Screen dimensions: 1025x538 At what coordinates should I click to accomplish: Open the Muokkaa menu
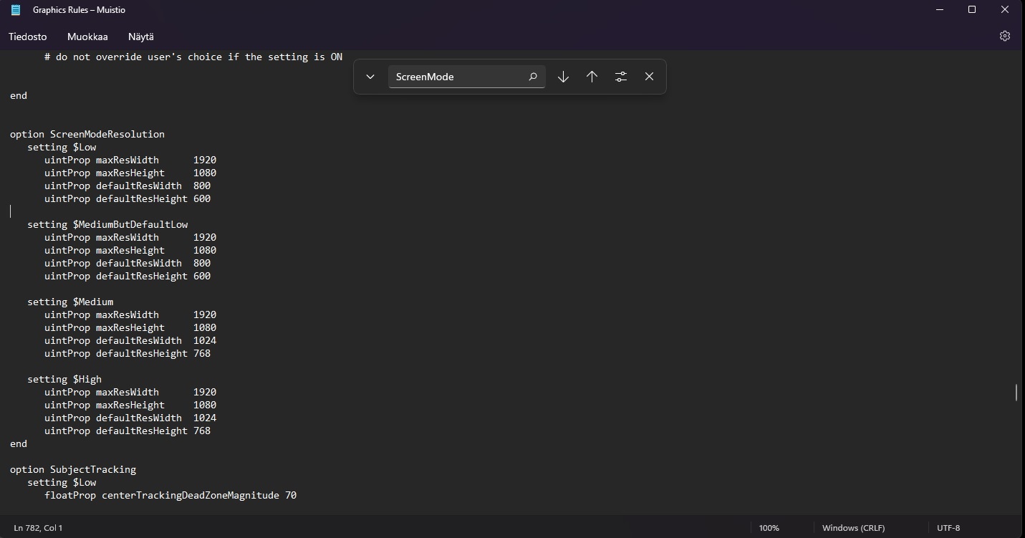pos(87,37)
